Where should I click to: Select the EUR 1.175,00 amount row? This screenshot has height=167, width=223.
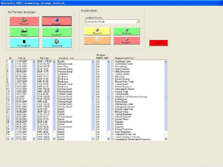coord(45,62)
